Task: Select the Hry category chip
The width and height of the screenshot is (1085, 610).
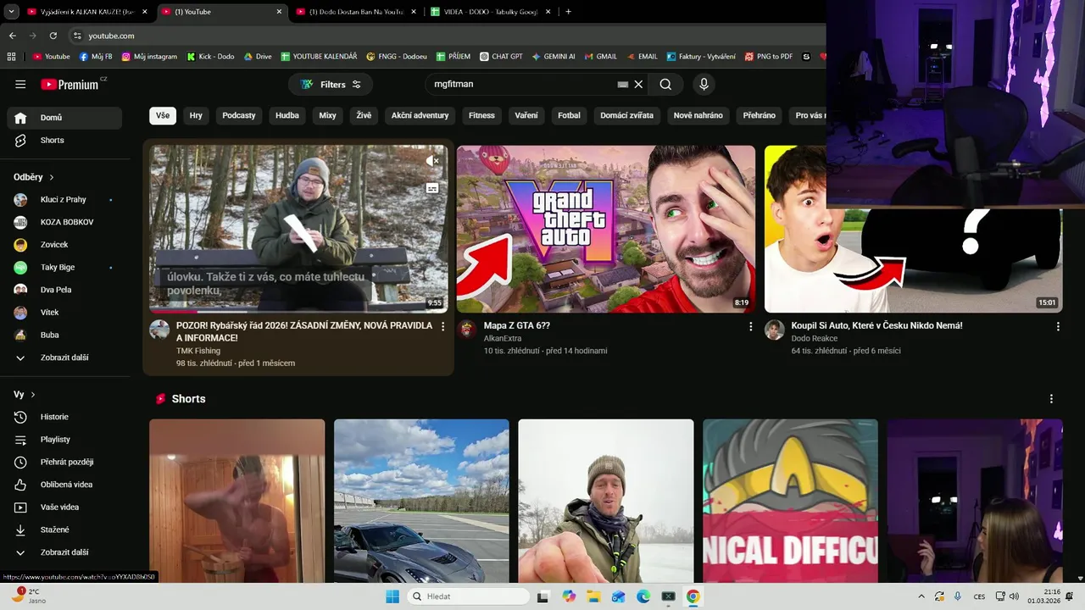Action: 196,115
